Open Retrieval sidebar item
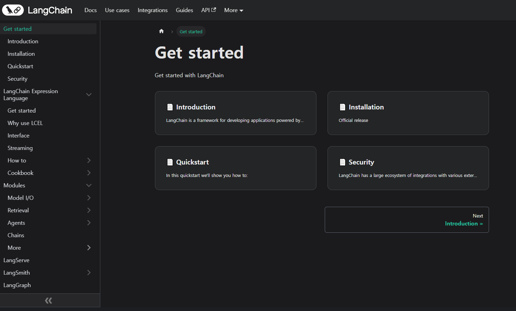Viewport: 516px width, 311px height. [x=18, y=210]
